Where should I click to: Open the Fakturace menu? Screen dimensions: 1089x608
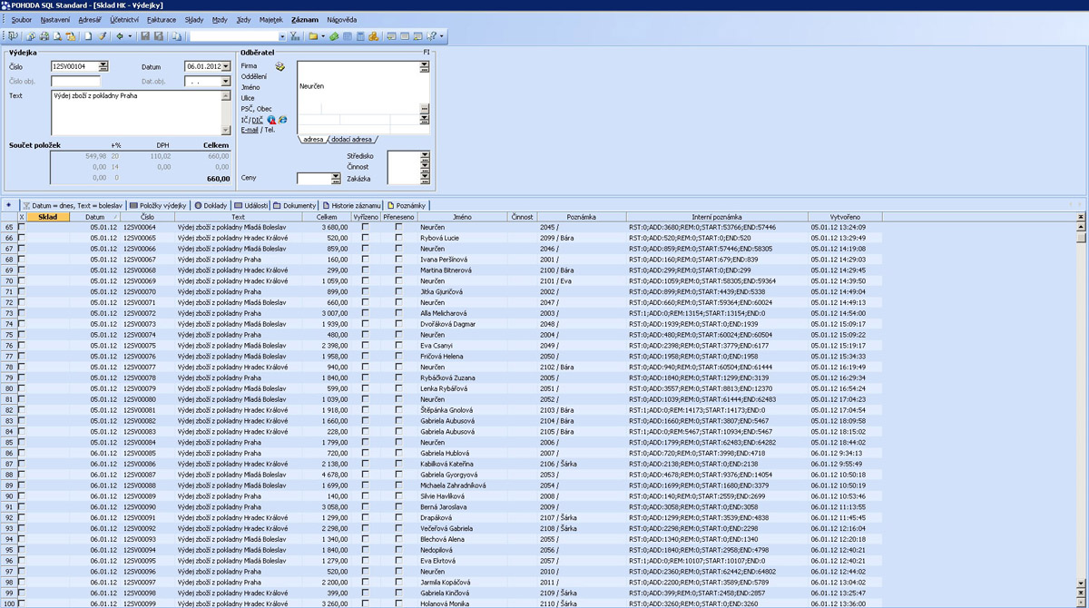point(162,19)
